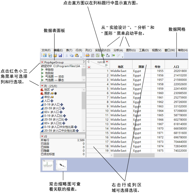Select 20-59 岁人口 in columns list
190x194 pixels.
53,108
